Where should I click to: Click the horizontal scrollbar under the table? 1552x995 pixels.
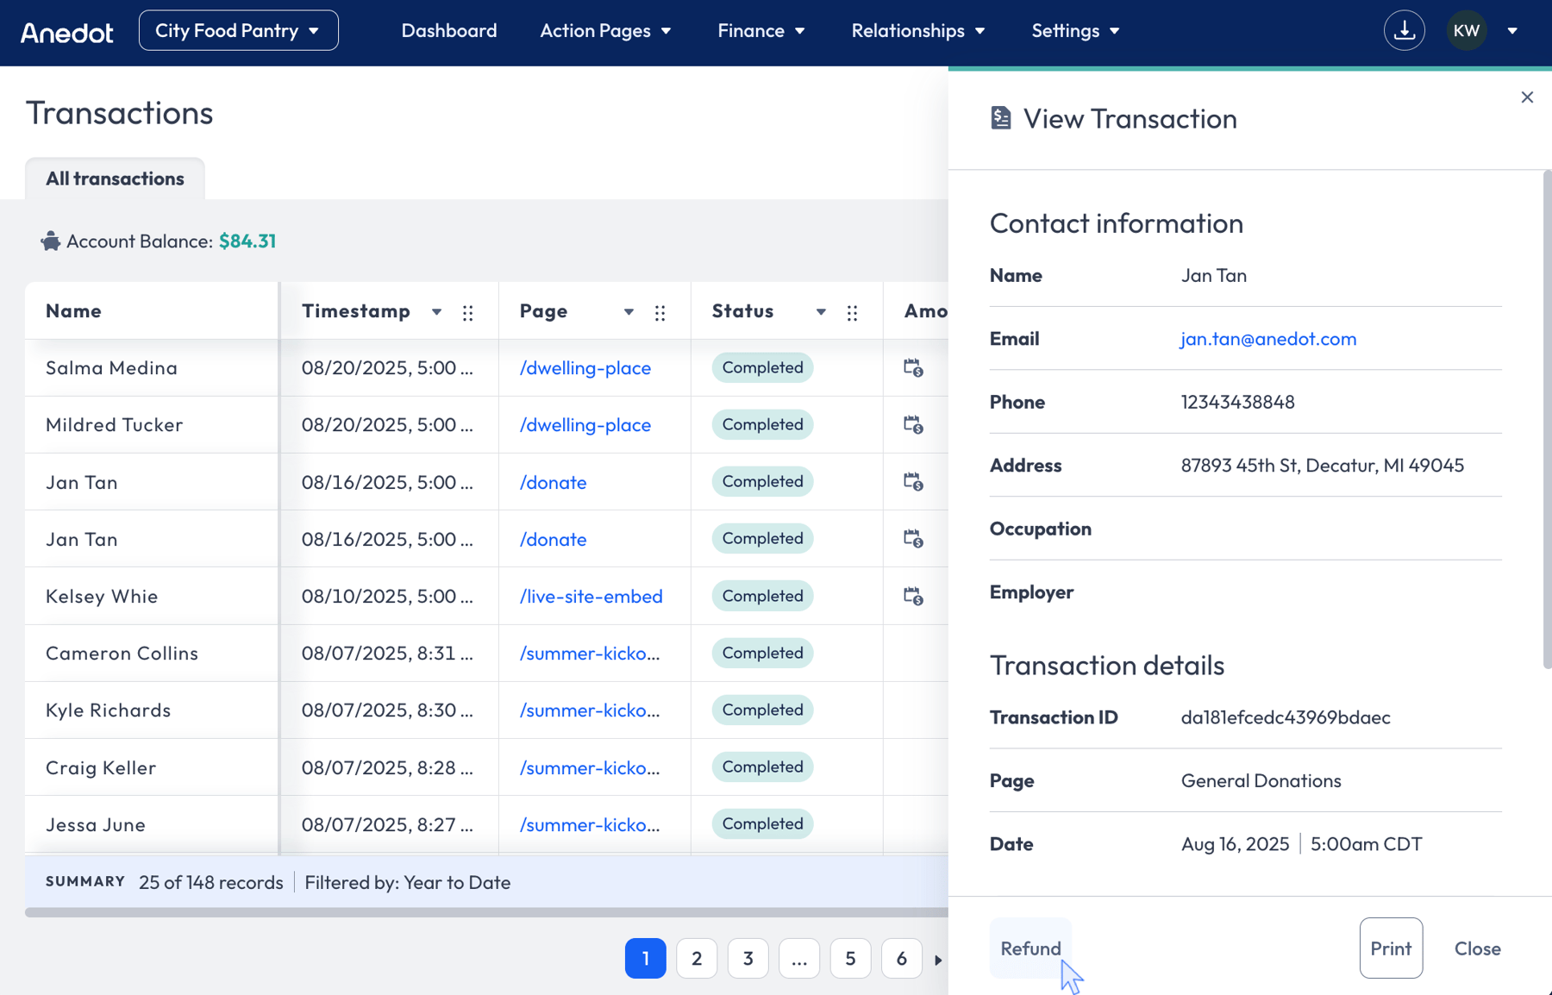(x=486, y=912)
